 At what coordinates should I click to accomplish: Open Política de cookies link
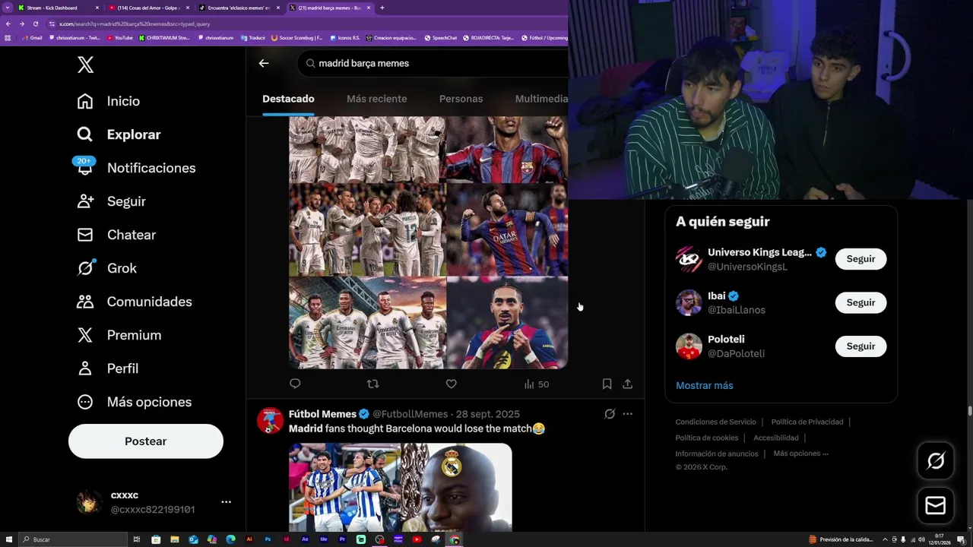tap(707, 438)
